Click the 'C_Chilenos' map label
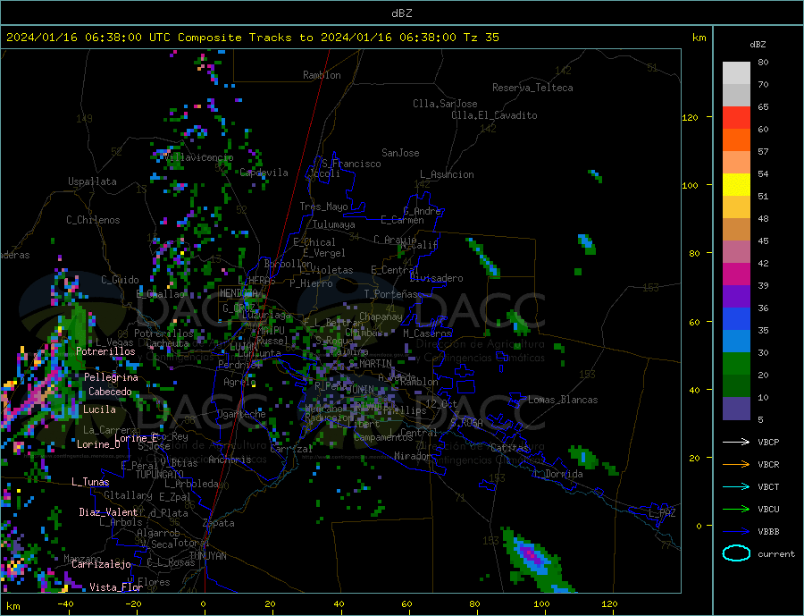The width and height of the screenshot is (804, 616). (x=93, y=220)
